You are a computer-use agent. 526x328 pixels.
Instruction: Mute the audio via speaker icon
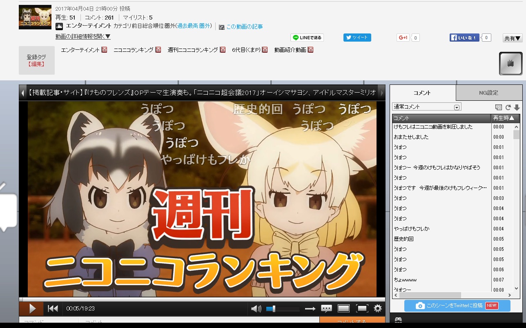(256, 309)
